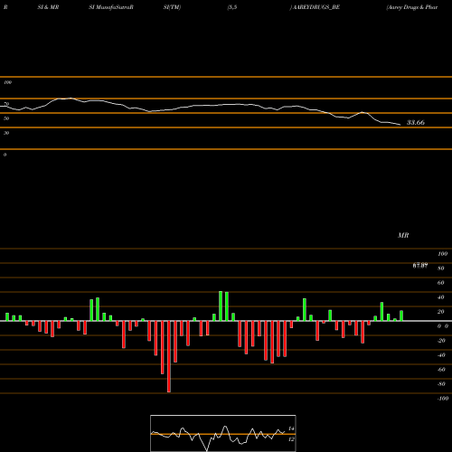
Task: Open the small inset chart at bottom
Action: [223, 433]
